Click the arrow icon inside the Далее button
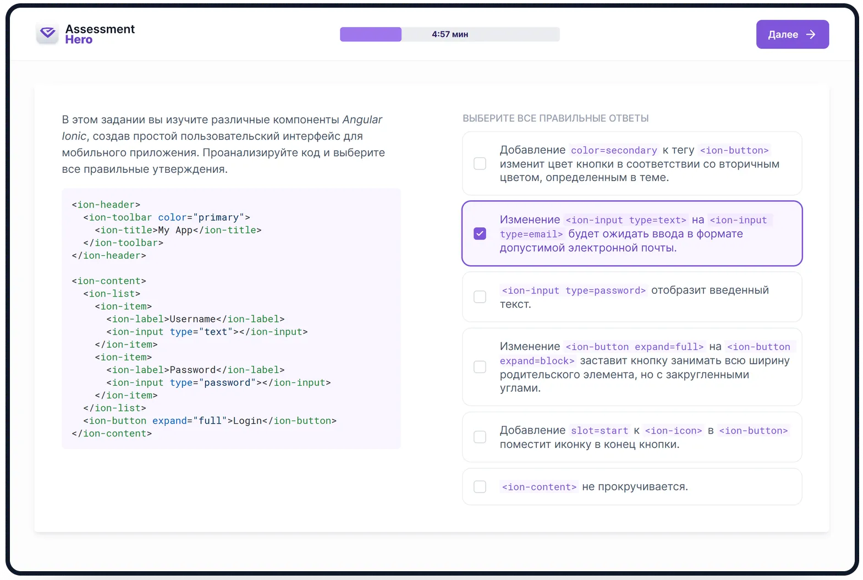This screenshot has width=863, height=580. coord(810,35)
